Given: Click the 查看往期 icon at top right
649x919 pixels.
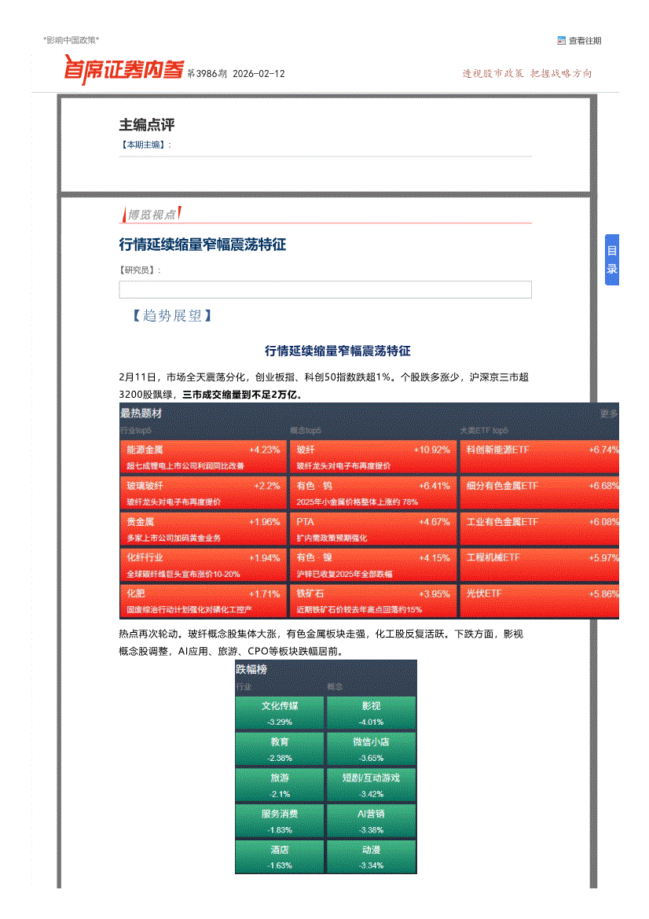Looking at the screenshot, I should coord(561,41).
